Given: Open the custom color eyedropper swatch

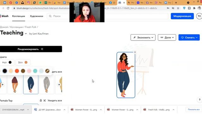Looking at the screenshot, I should pyautogui.click(x=47, y=71).
